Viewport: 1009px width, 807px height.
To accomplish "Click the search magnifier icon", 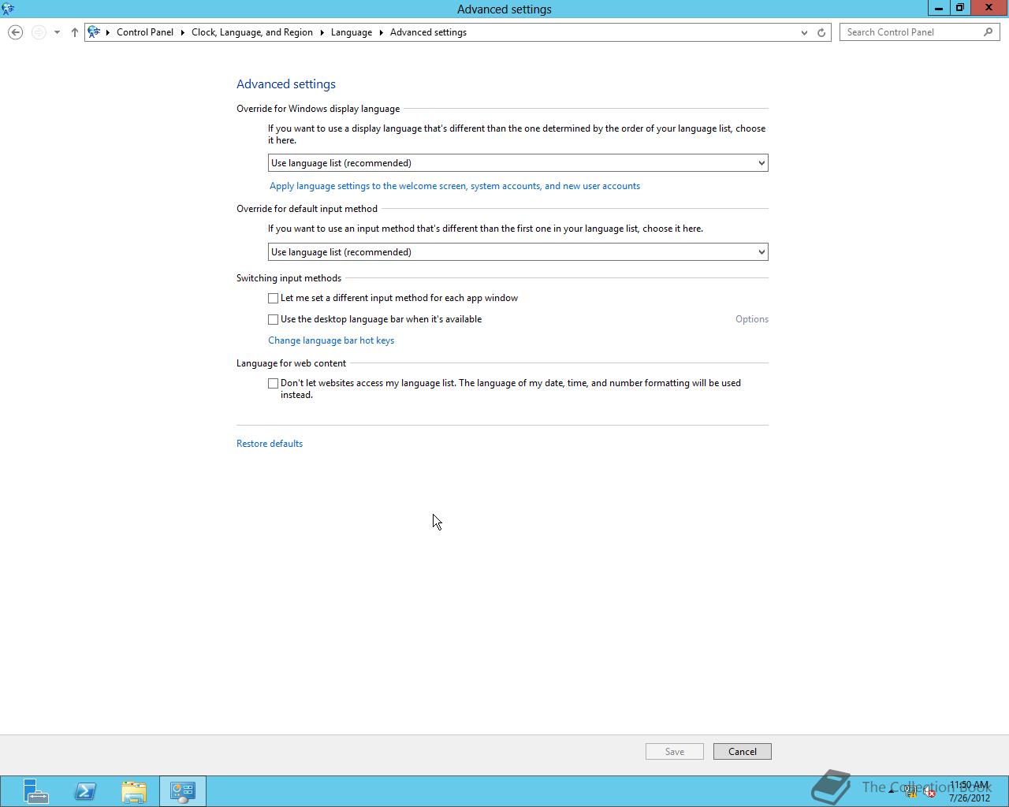I will click(989, 32).
